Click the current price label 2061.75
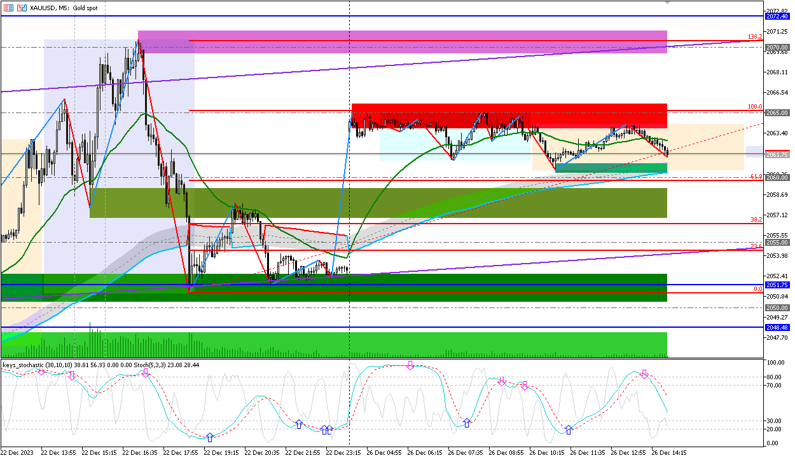Screen dimensions: 795x458 coord(778,154)
